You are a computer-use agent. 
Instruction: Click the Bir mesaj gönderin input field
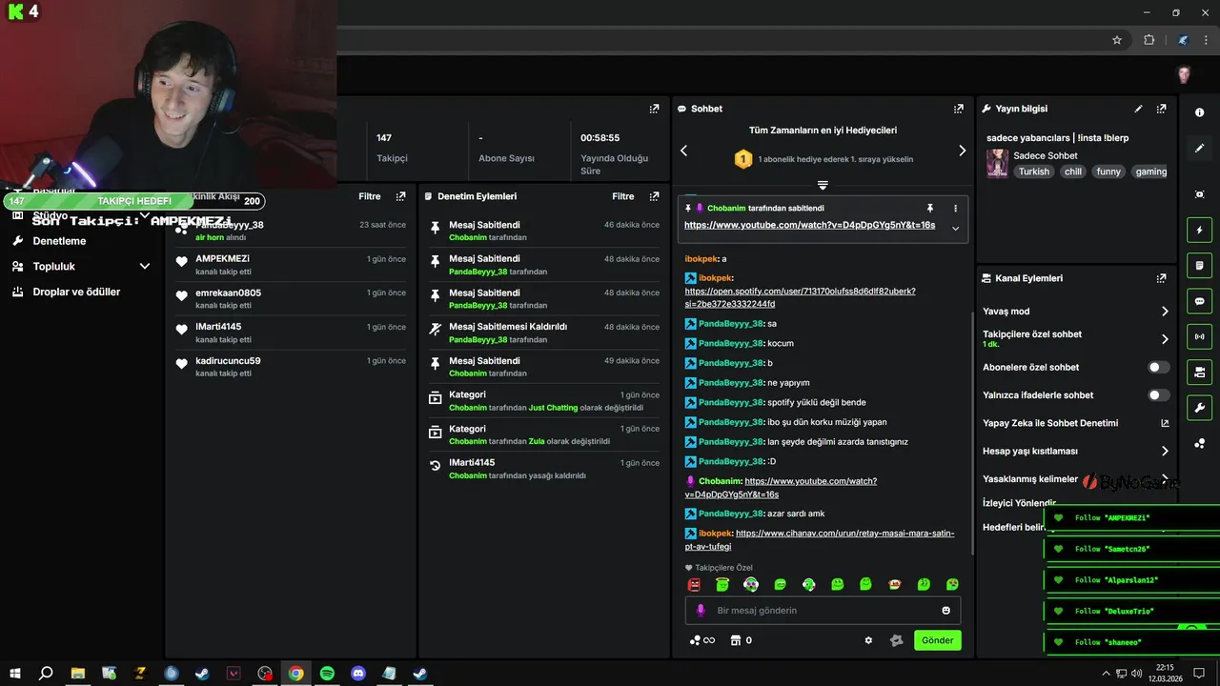tap(823, 610)
